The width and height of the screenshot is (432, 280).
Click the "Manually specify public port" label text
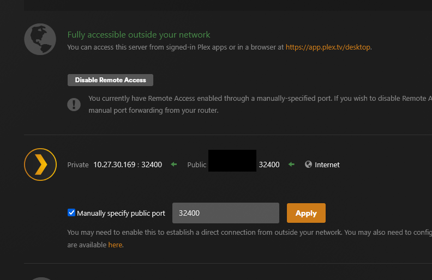tap(121, 214)
